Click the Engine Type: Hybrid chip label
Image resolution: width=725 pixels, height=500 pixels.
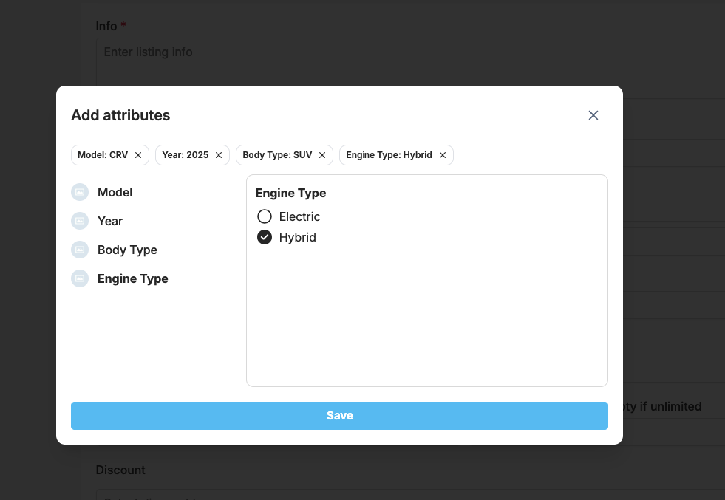pos(389,155)
